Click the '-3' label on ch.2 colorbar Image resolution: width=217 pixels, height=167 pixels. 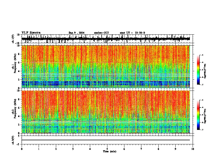202,100
